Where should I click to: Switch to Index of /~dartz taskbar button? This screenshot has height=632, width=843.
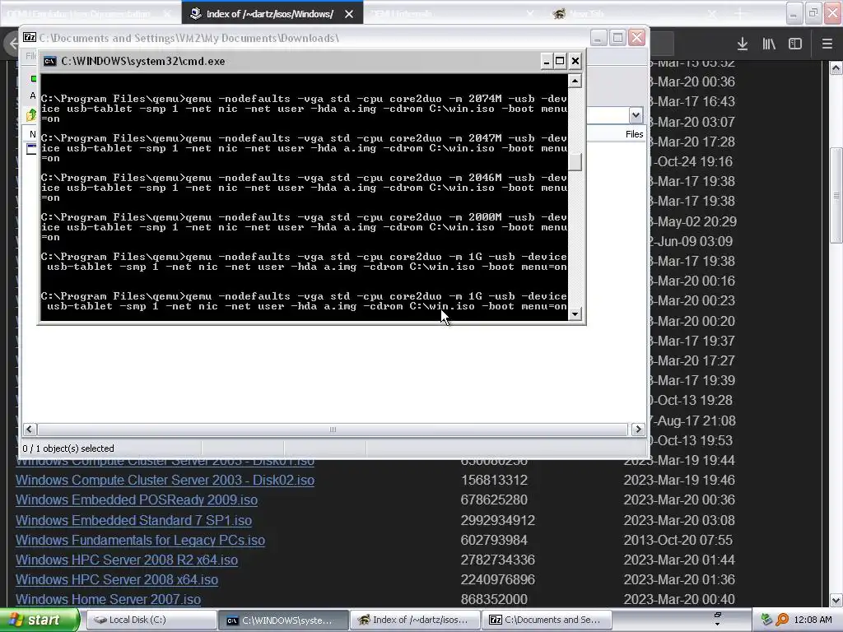415,620
